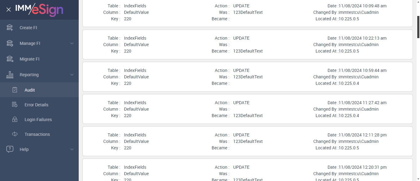Go to Error Details report
The width and height of the screenshot is (420, 181).
[x=36, y=105]
